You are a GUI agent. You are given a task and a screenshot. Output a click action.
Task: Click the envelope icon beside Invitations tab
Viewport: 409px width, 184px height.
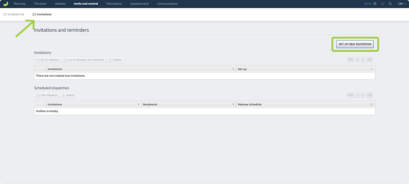point(34,15)
